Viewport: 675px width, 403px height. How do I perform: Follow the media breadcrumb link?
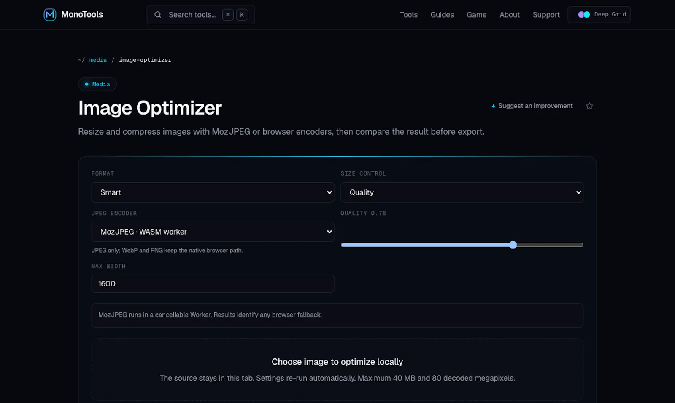[x=98, y=60]
